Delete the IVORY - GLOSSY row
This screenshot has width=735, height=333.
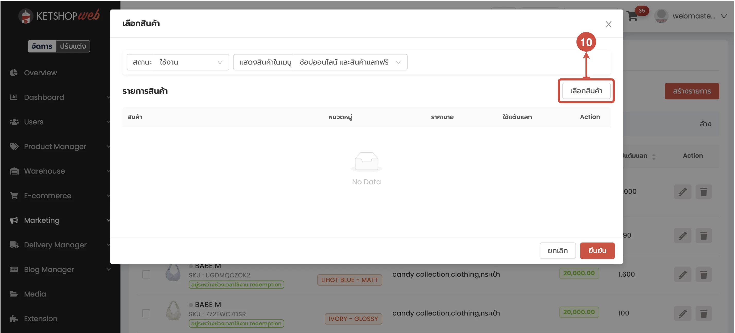(703, 314)
